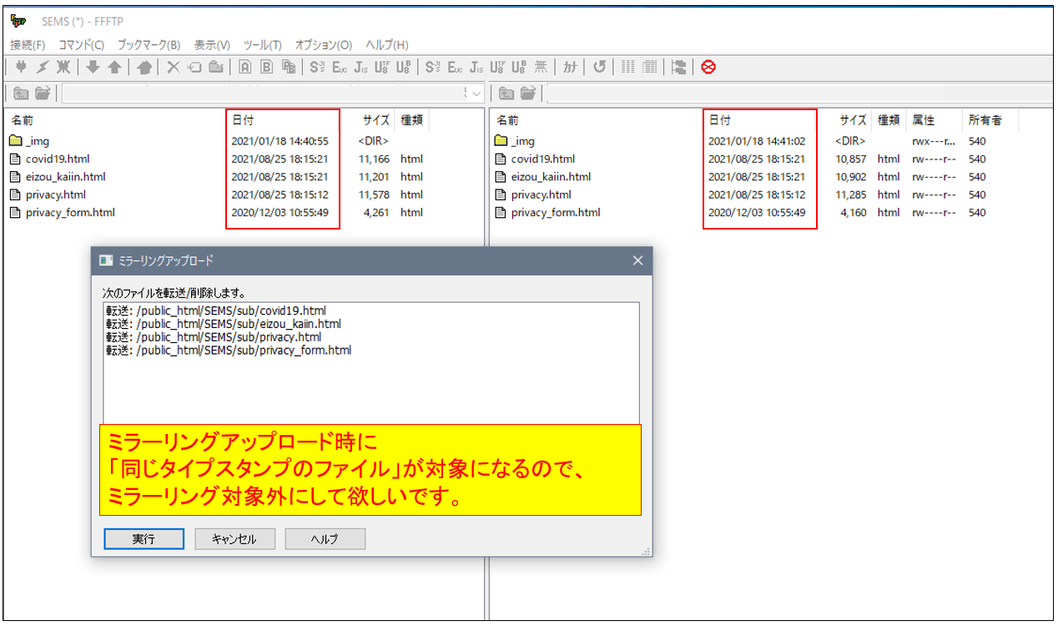The width and height of the screenshot is (1063, 626).
Task: Download files with the down-arrow icon
Action: pyautogui.click(x=93, y=67)
